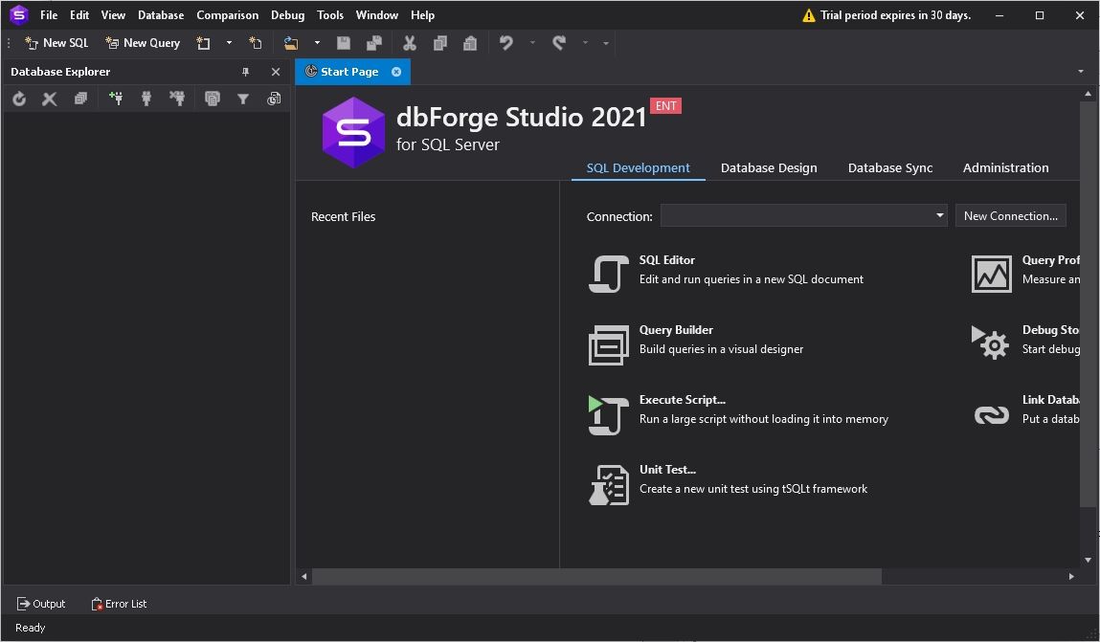
Task: Open the dropdown arrow beside Open File icon
Action: (317, 43)
